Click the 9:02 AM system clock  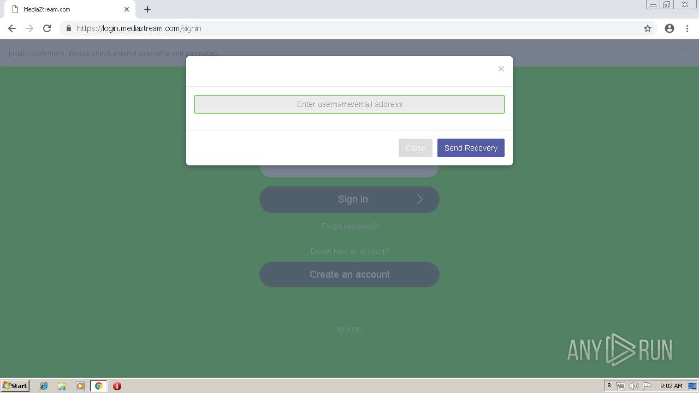pyautogui.click(x=671, y=386)
